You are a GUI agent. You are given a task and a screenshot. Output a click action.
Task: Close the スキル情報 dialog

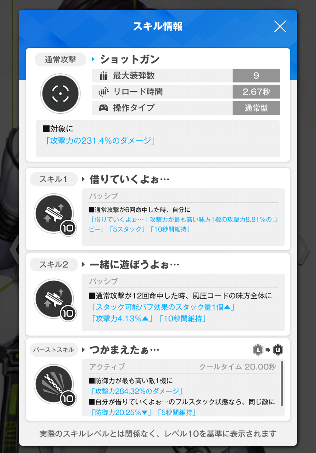pyautogui.click(x=280, y=27)
